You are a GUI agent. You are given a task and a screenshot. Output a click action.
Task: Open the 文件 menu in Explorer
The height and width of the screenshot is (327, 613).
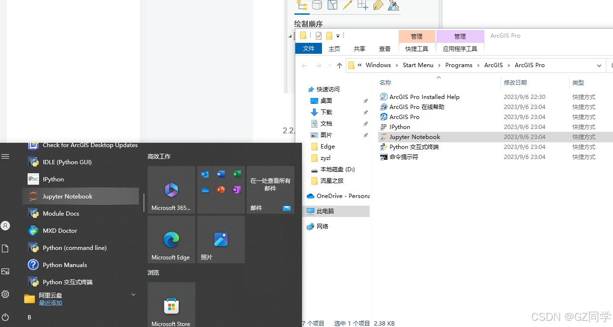click(x=309, y=49)
